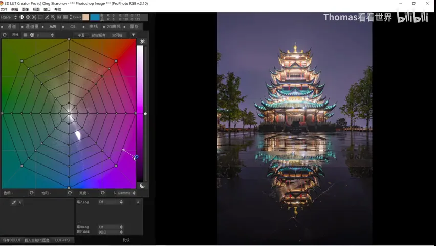Switch to the 通道 tab

11,27
